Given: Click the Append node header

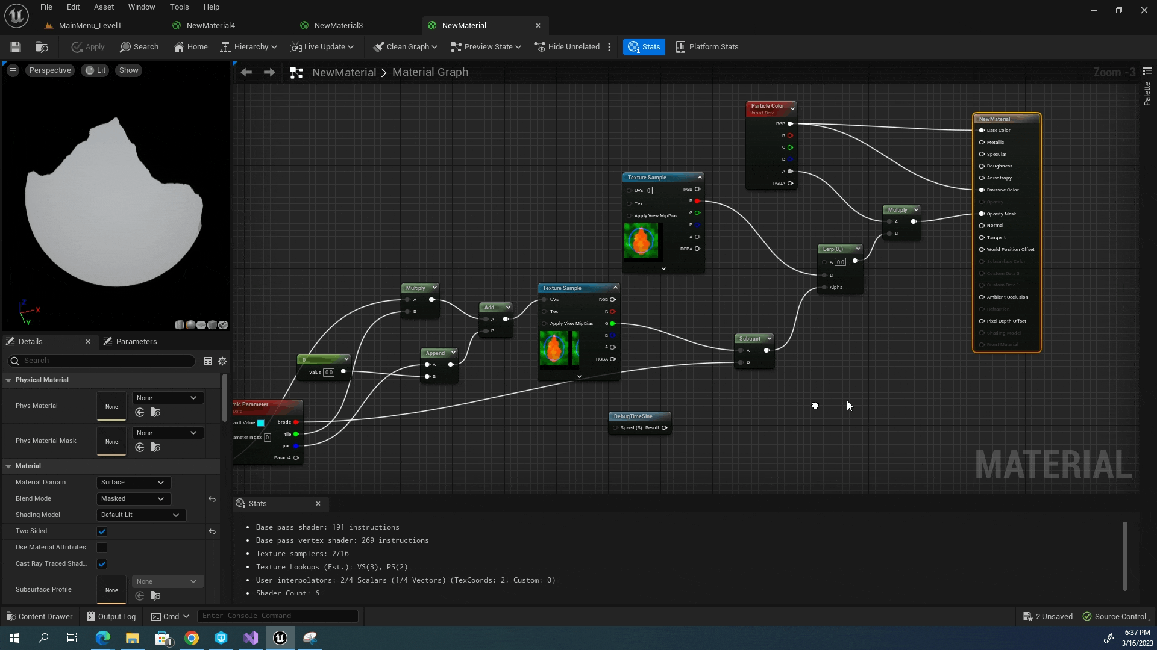Looking at the screenshot, I should coord(435,353).
